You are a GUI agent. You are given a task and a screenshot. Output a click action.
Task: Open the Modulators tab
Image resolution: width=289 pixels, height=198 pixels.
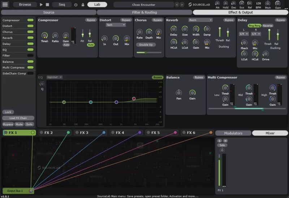coord(233,133)
